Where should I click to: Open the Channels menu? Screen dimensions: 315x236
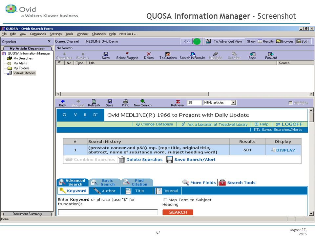[99, 34]
